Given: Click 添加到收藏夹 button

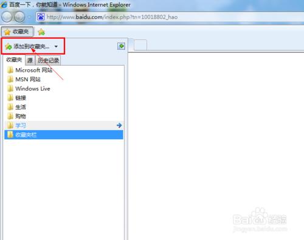Looking at the screenshot, I should click(x=27, y=46).
